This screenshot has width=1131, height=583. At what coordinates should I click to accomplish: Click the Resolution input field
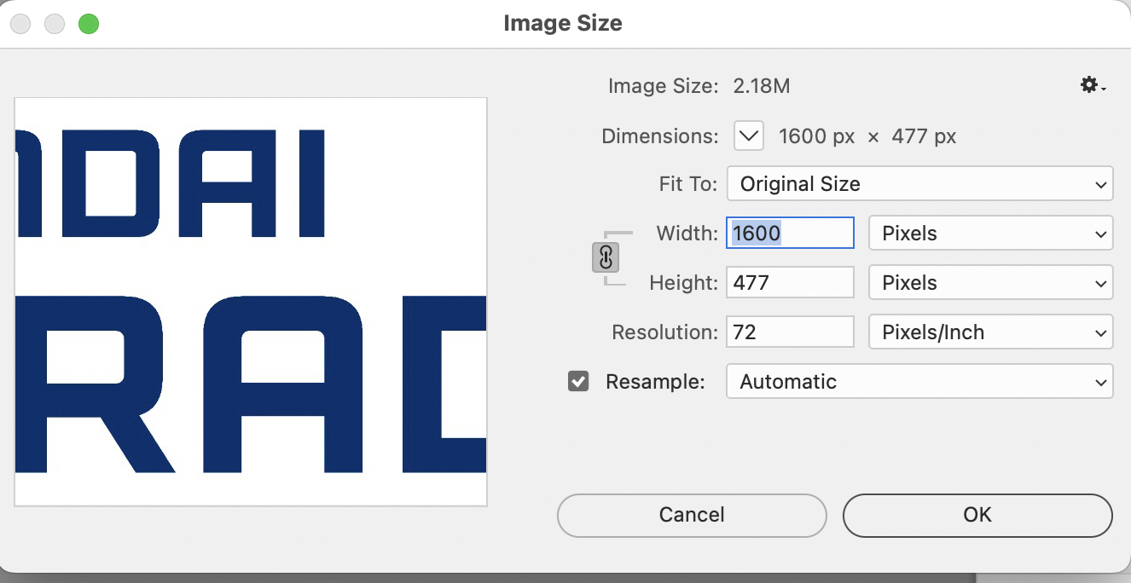pos(790,332)
